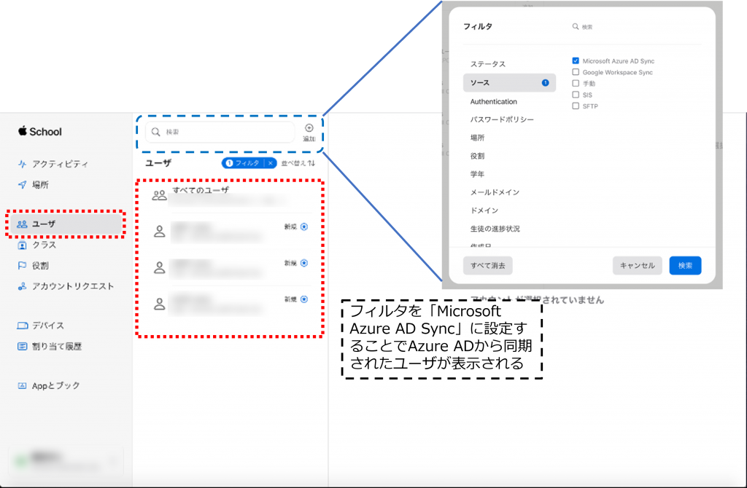This screenshot has width=747, height=488.
Task: Select 生徒の進捗状況 filter category
Action: 495,229
